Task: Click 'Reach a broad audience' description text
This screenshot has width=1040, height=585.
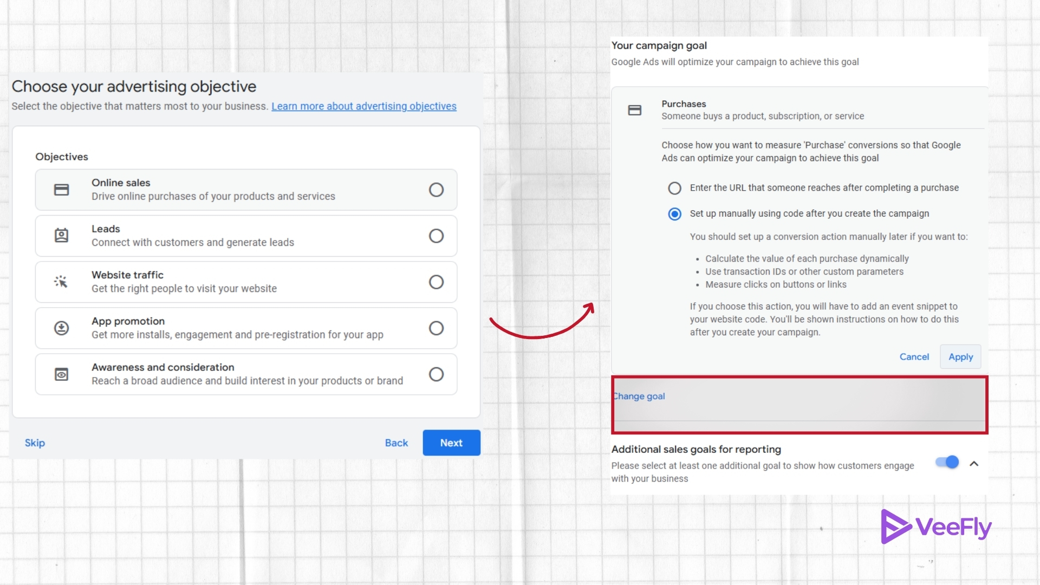Action: [247, 380]
